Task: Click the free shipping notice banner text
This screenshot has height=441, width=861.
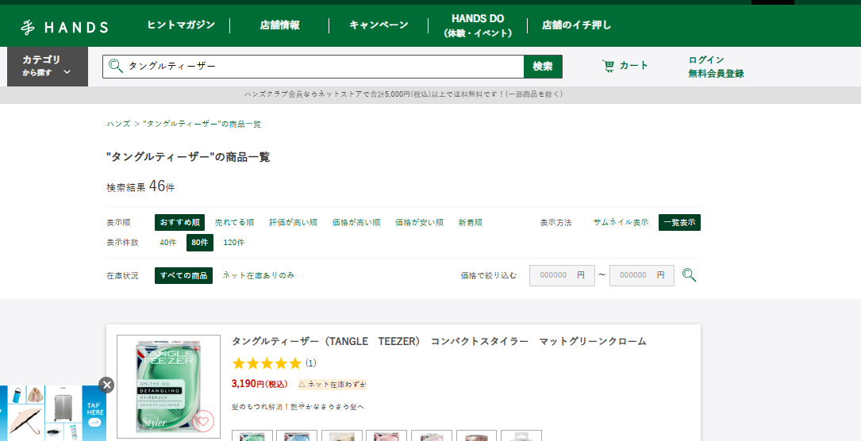Action: pyautogui.click(x=404, y=94)
